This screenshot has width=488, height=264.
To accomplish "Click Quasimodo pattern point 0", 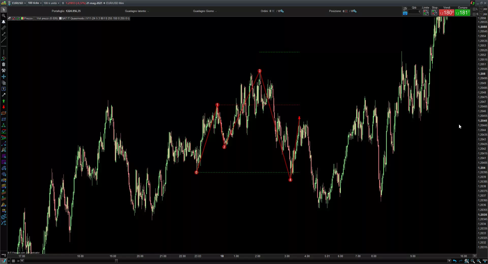I will [x=196, y=172].
